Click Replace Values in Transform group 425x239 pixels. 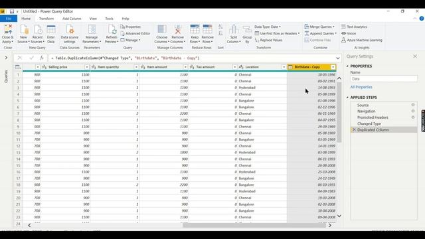(268, 40)
